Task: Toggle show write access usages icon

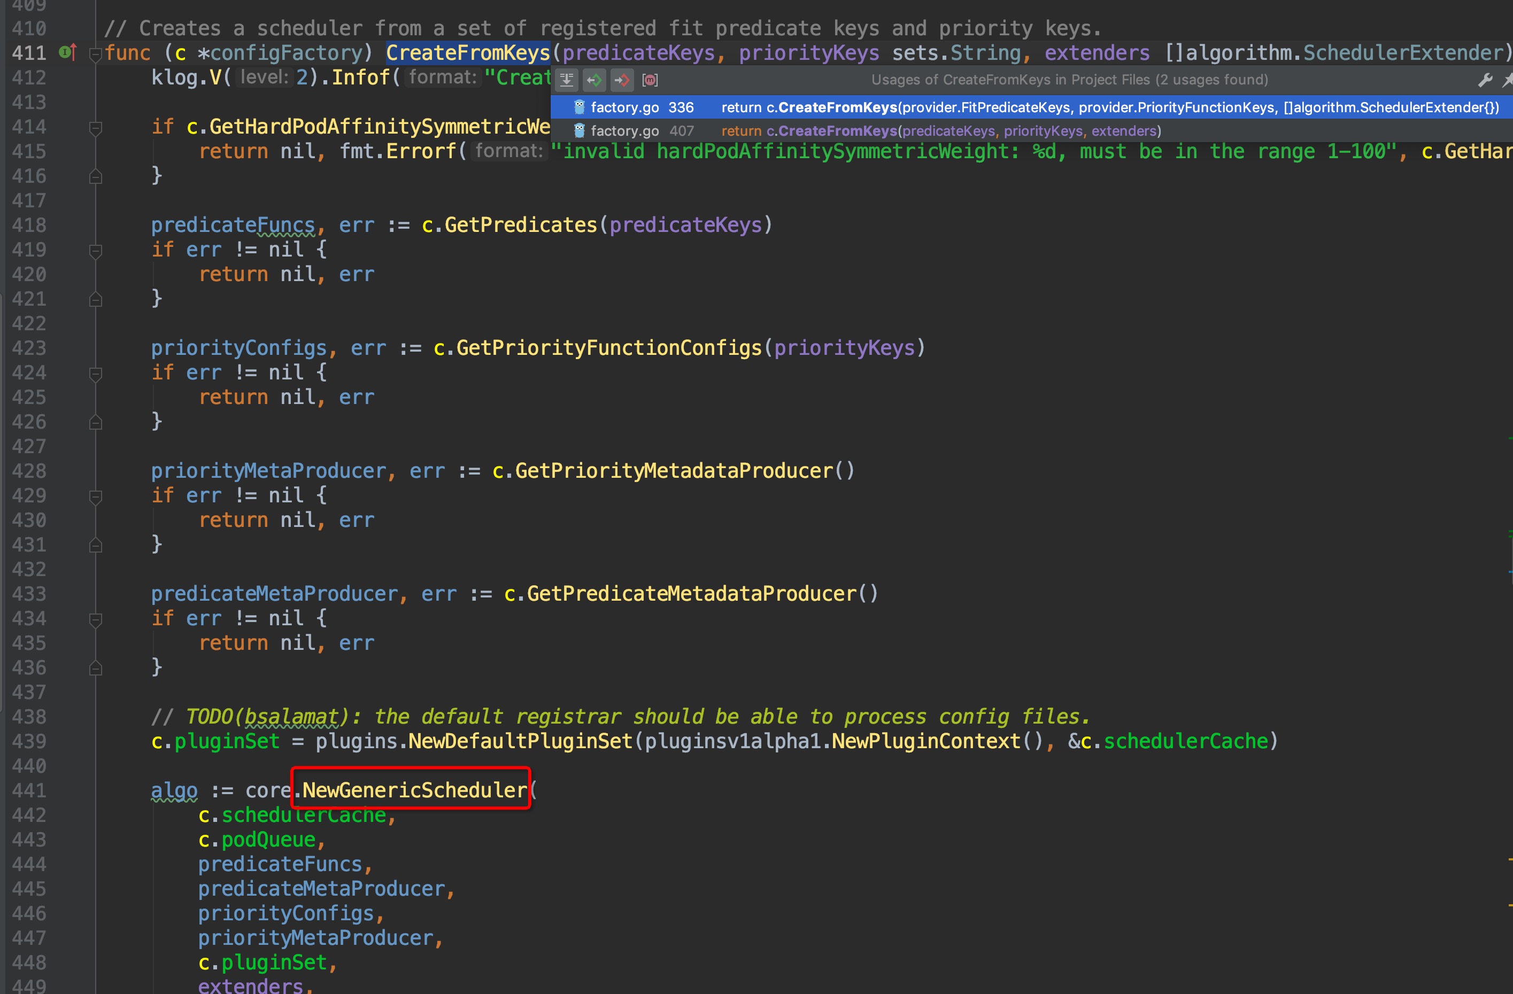Action: 622,80
